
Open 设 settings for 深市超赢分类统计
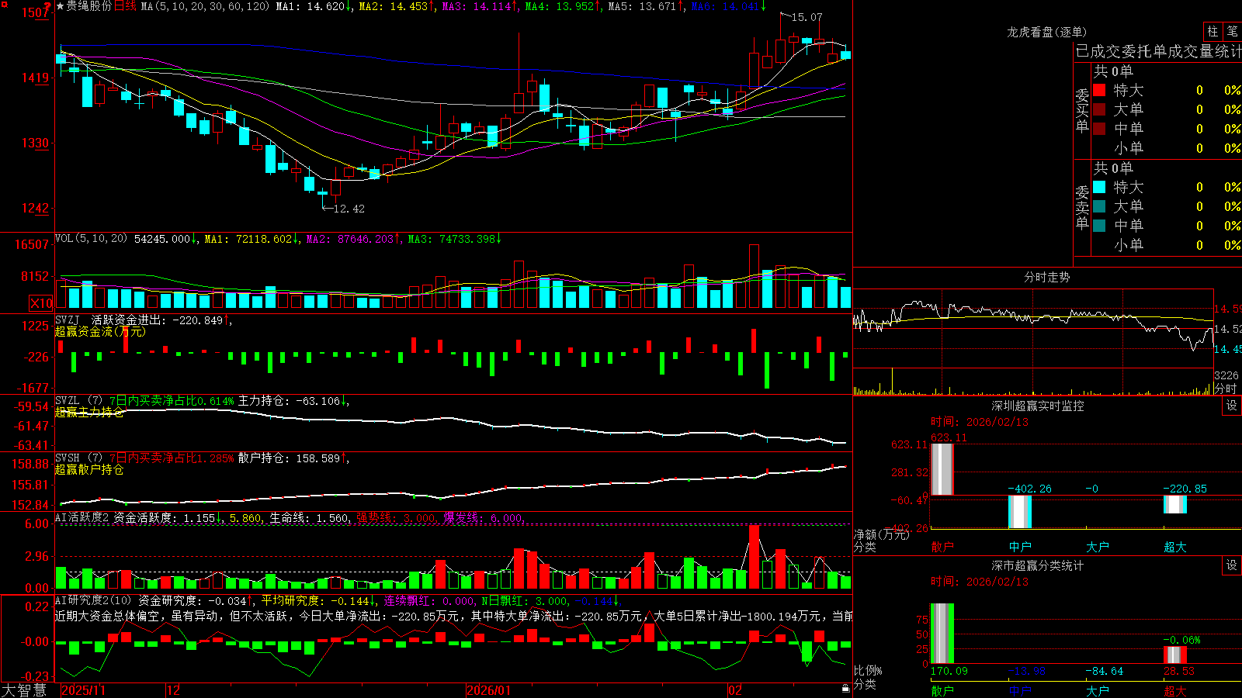click(x=1232, y=565)
